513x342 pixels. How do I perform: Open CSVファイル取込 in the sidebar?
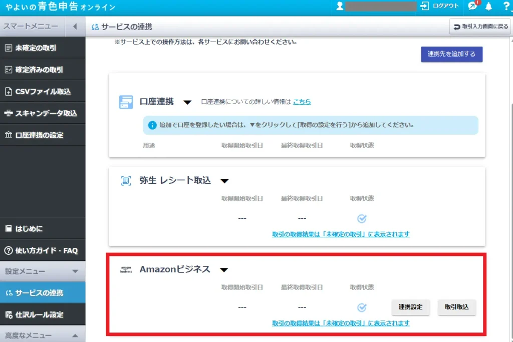tap(43, 92)
